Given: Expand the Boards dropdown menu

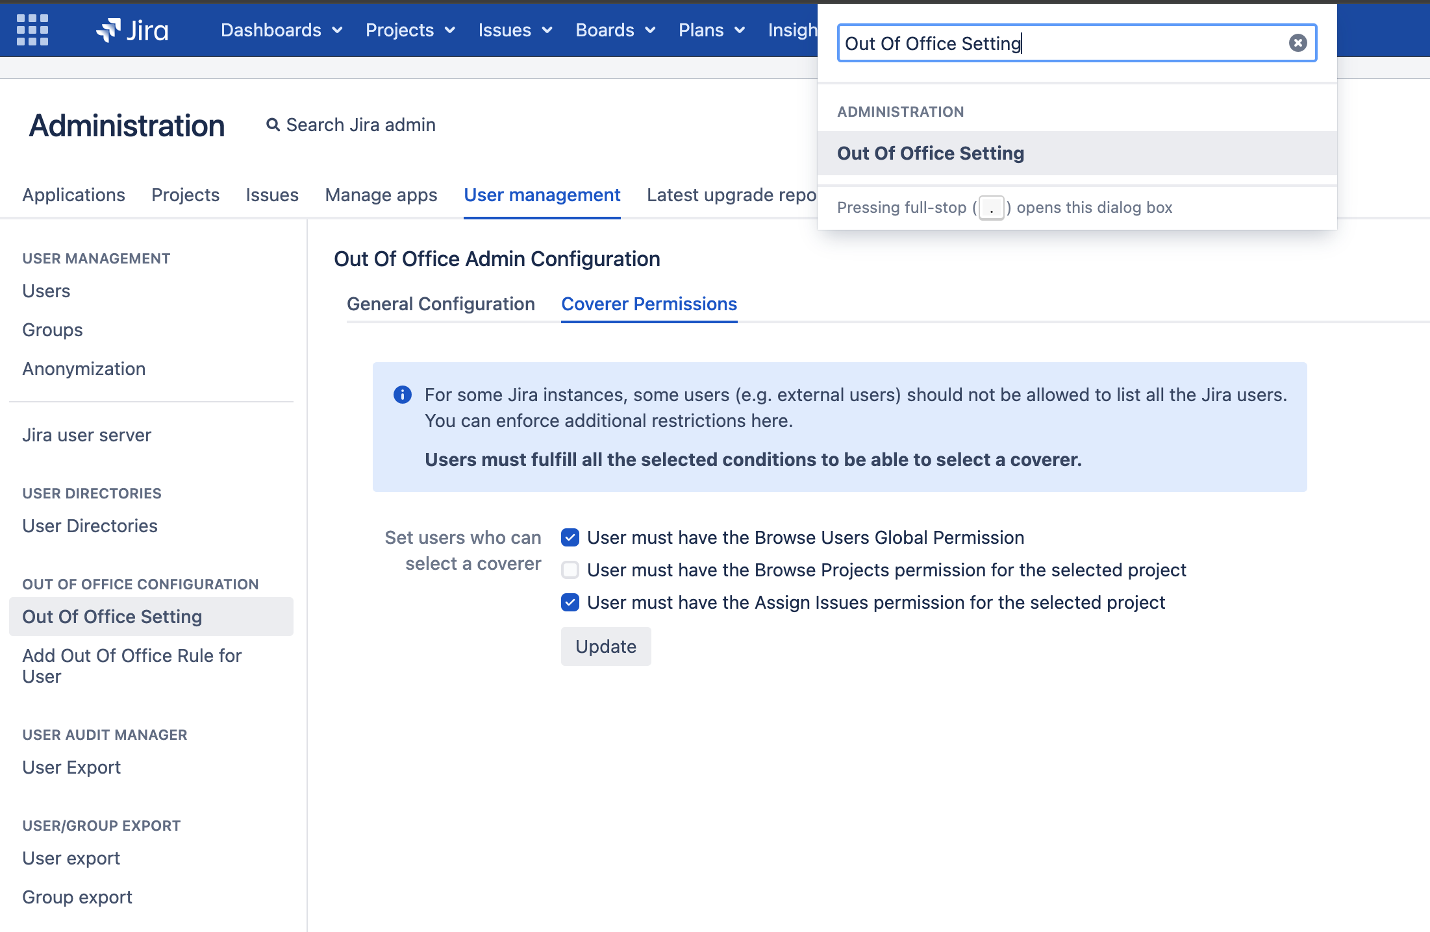Looking at the screenshot, I should click(615, 30).
